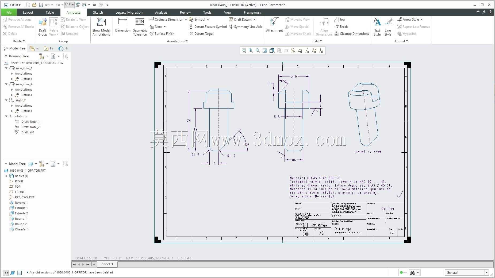Open the Display Style cube icon
This screenshot has height=278, width=495.
click(272, 51)
